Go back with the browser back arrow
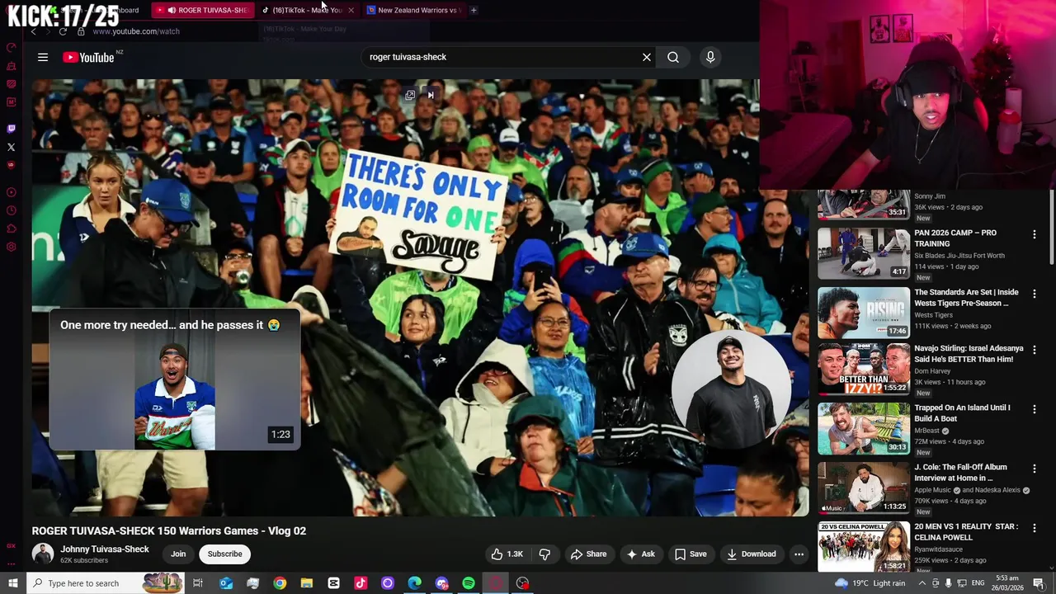The width and height of the screenshot is (1056, 594). (34, 31)
